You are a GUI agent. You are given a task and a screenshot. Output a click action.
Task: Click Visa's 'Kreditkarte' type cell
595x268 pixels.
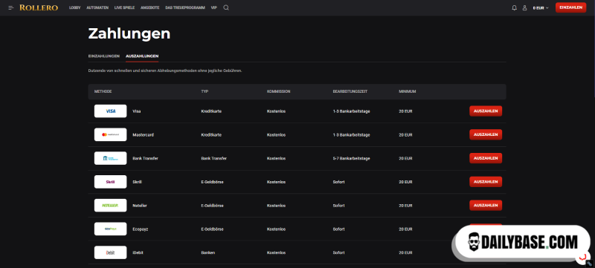pyautogui.click(x=211, y=111)
